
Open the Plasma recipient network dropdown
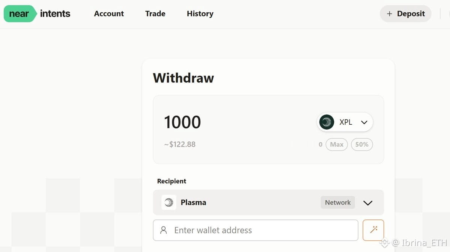click(244, 203)
